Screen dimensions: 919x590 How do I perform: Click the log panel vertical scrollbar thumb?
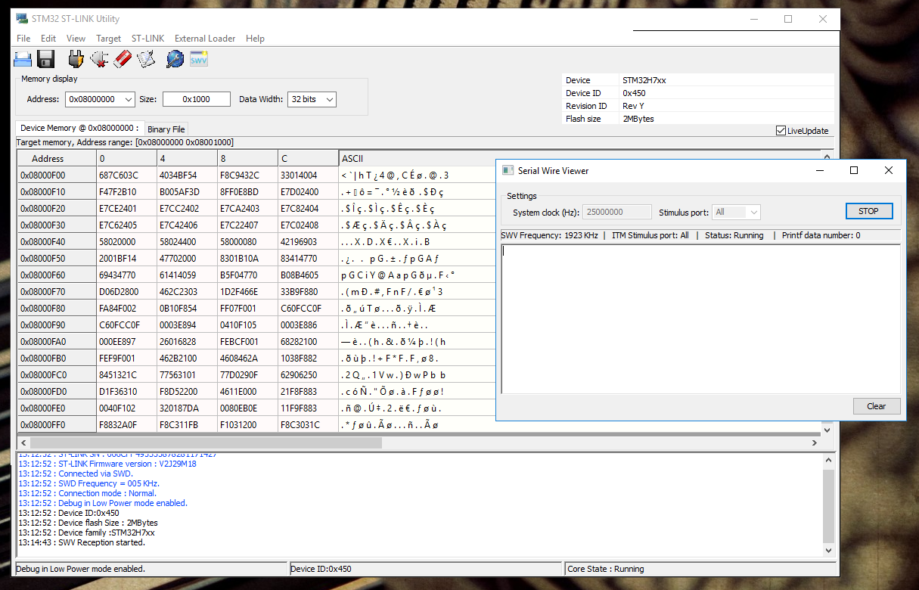pos(828,505)
